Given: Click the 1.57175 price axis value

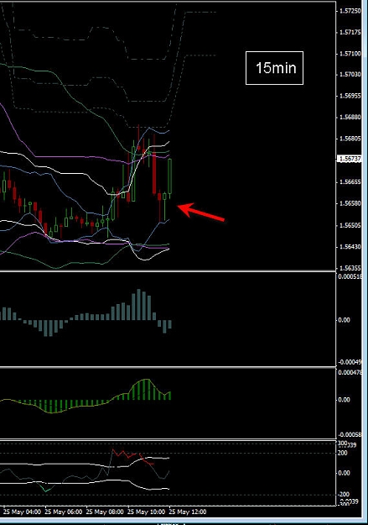Looking at the screenshot, I should click(350, 32).
